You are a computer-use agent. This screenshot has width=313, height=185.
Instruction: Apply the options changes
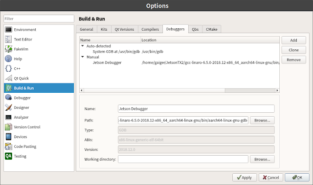point(245,177)
